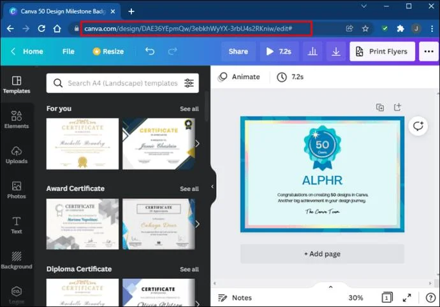The width and height of the screenshot is (440, 307).
Task: Click the redo arrow icon
Action: (172, 52)
